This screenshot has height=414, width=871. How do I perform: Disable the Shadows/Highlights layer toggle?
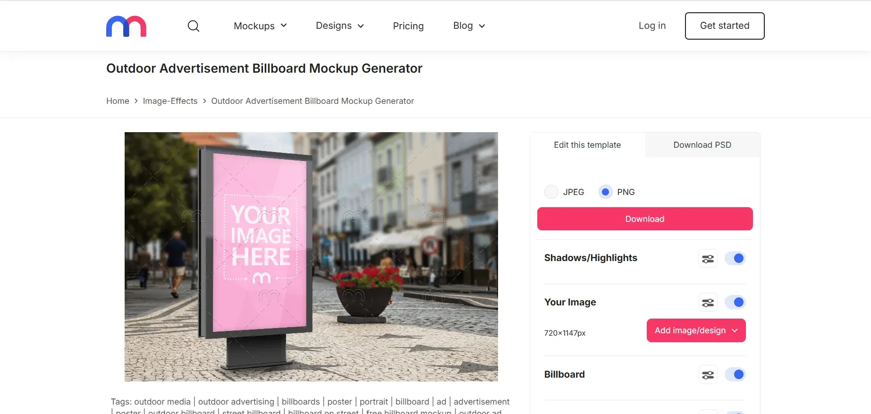pos(735,258)
